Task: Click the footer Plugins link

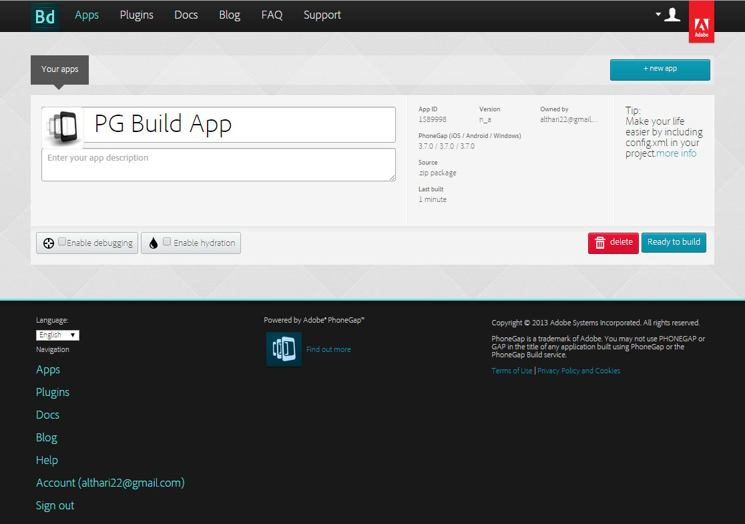Action: tap(53, 393)
